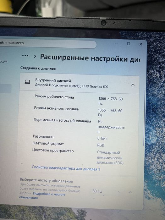This screenshot has width=165, height=220.
Task: Click Режим рабочего стола label
Action: [54, 97]
